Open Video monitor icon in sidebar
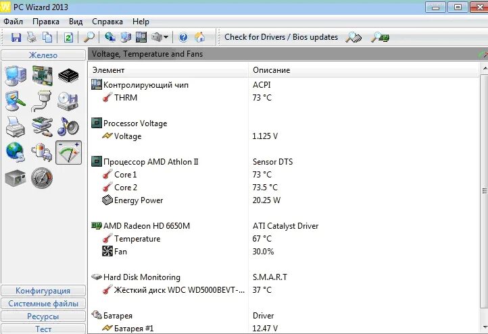This screenshot has width=488, height=334. point(16,101)
